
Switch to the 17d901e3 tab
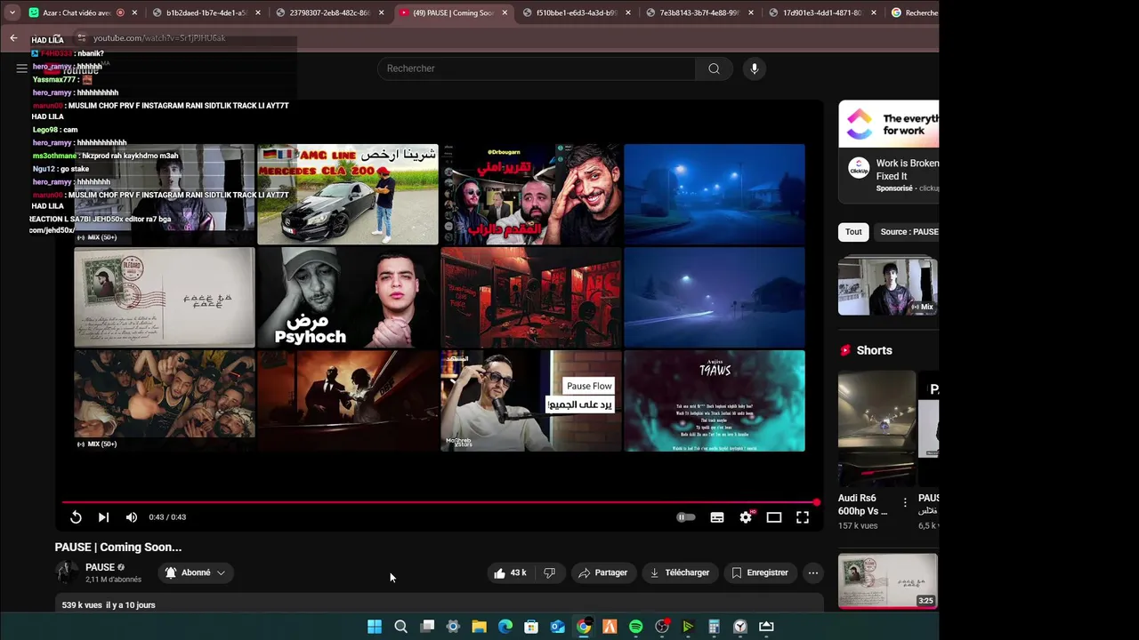[822, 12]
